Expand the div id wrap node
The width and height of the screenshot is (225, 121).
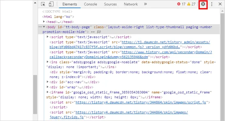pos(48,87)
